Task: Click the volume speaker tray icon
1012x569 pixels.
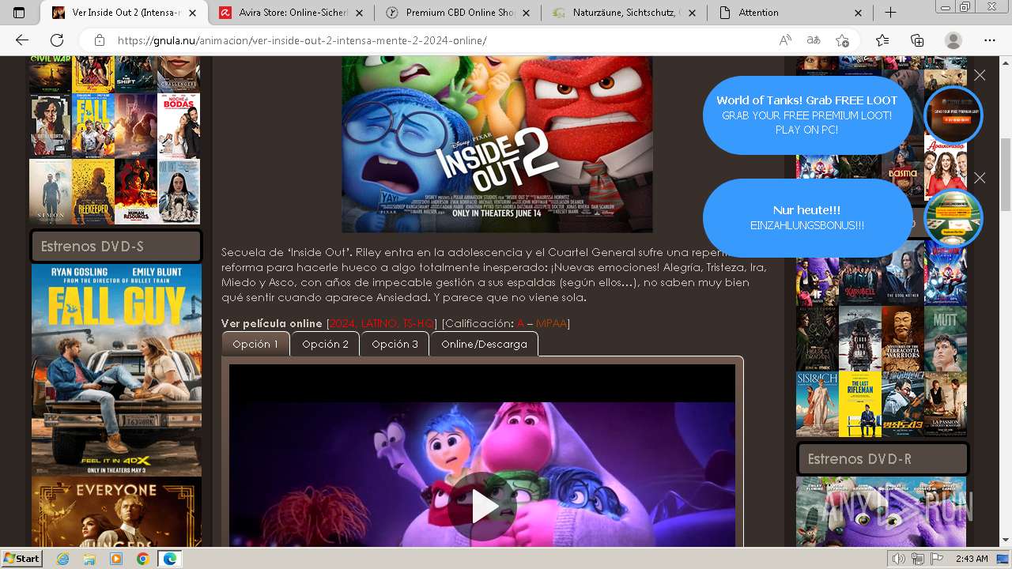Action: click(899, 559)
